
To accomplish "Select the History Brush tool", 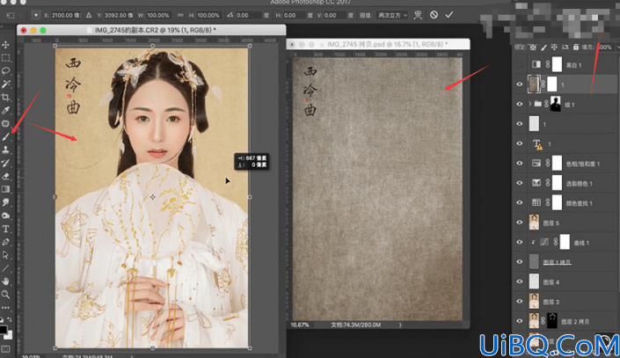I will 5,163.
